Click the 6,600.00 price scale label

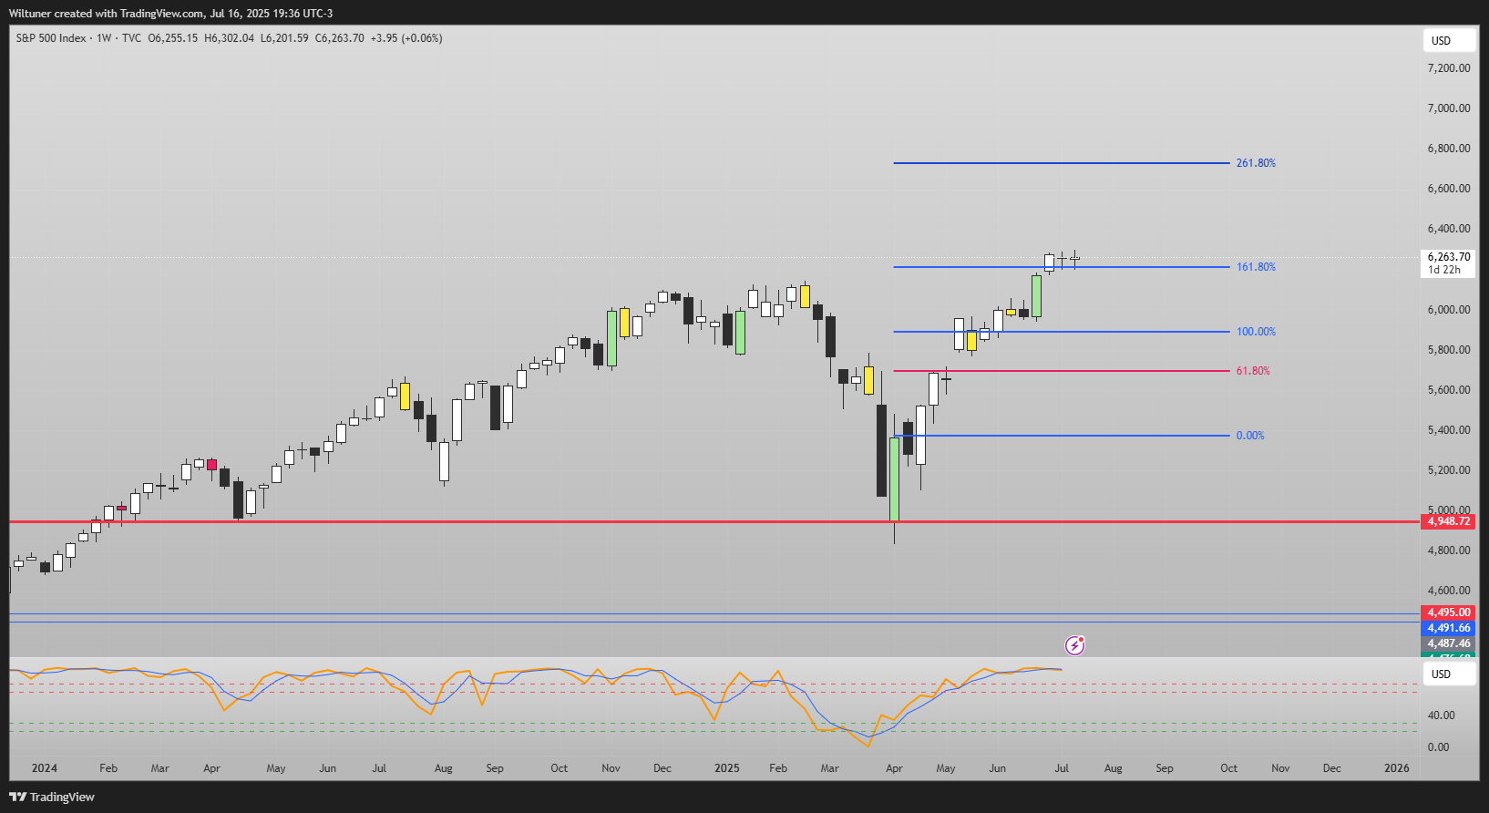pyautogui.click(x=1449, y=189)
